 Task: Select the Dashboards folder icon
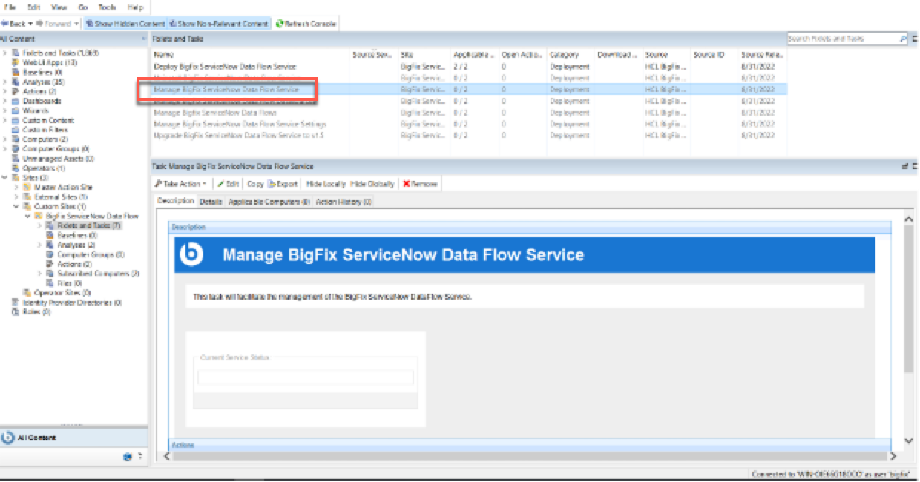(16, 101)
